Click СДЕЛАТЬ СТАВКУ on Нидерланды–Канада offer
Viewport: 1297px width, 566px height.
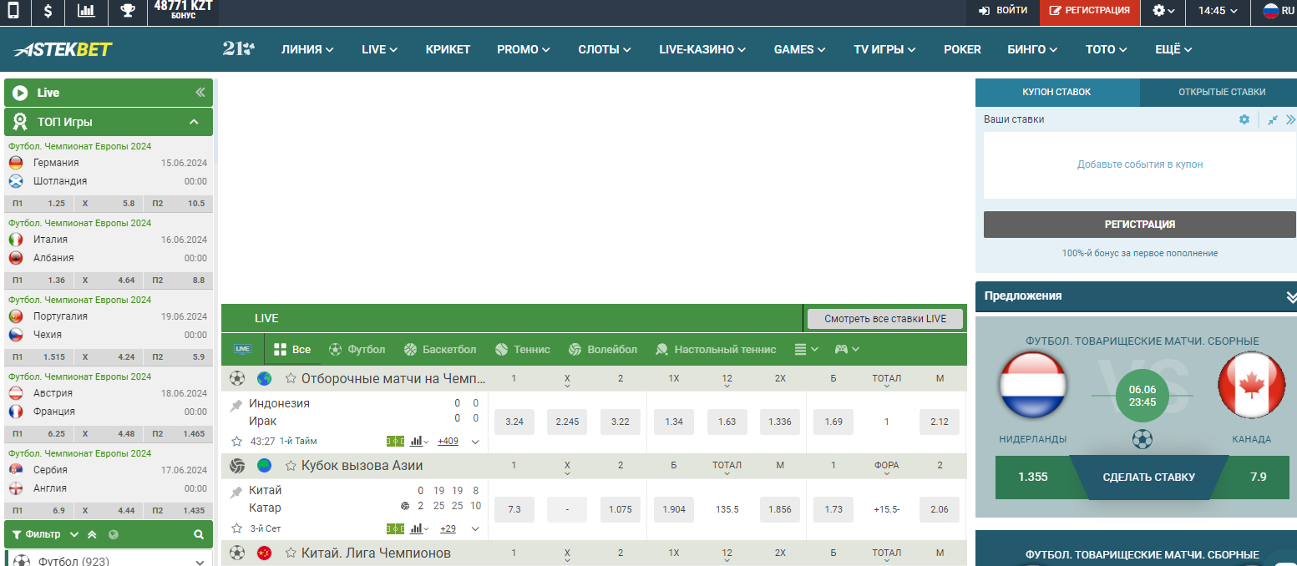click(x=1148, y=478)
